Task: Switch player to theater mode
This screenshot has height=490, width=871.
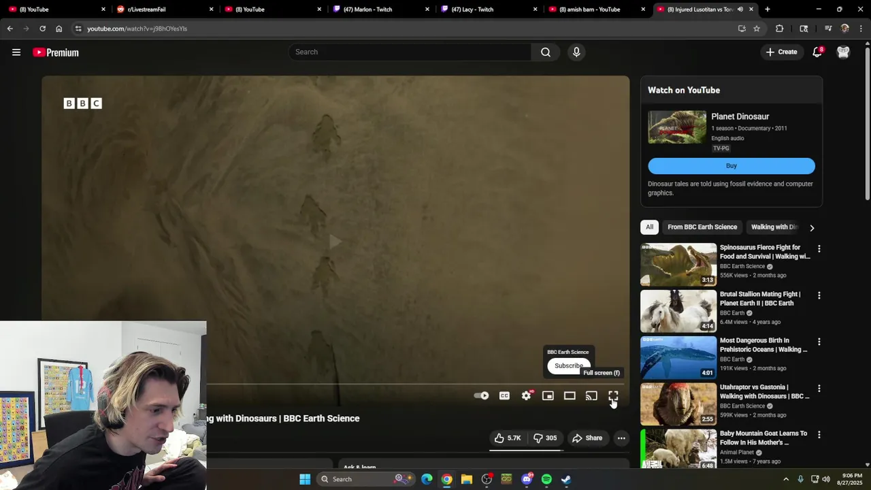Action: [x=570, y=395]
